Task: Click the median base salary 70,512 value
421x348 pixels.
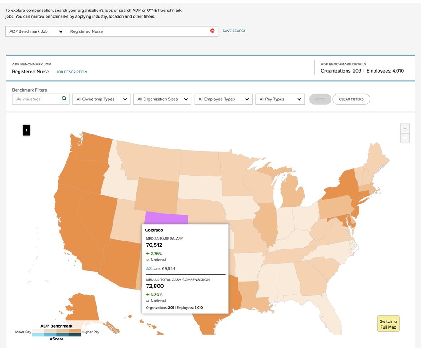Action: [x=154, y=245]
